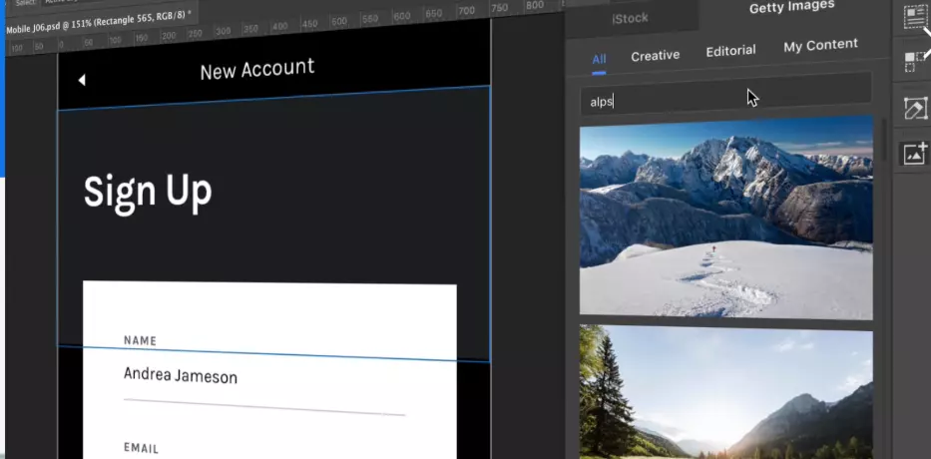Click the Getty Images results scrollbar

coord(883,140)
